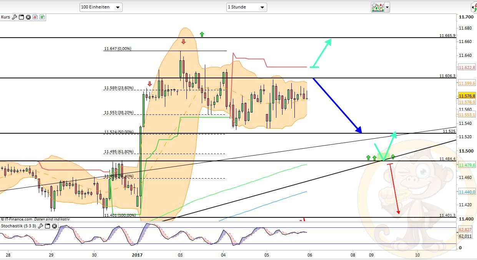Click the price label 11.599,6
Viewport: 477px width, 260px height.
point(467,83)
